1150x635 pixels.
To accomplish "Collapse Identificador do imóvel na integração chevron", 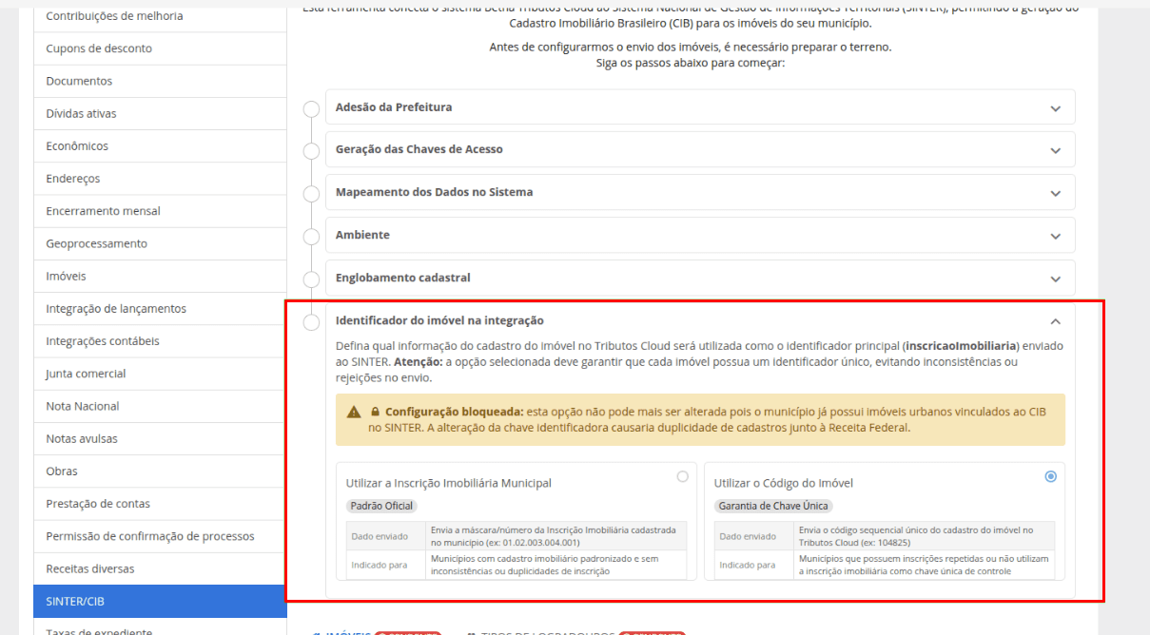I will point(1055,321).
